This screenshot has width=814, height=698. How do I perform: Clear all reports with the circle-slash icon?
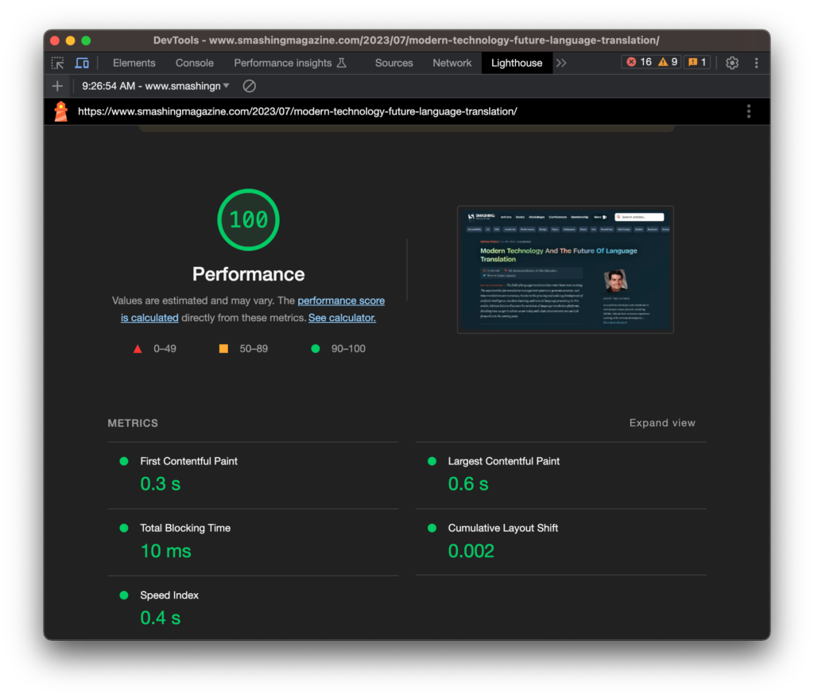click(x=249, y=86)
